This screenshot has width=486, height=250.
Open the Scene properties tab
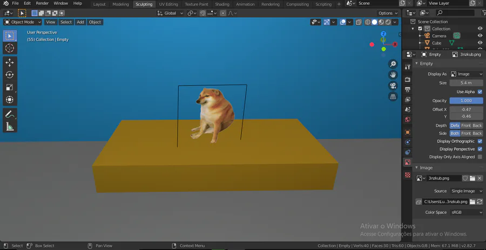coord(408,109)
